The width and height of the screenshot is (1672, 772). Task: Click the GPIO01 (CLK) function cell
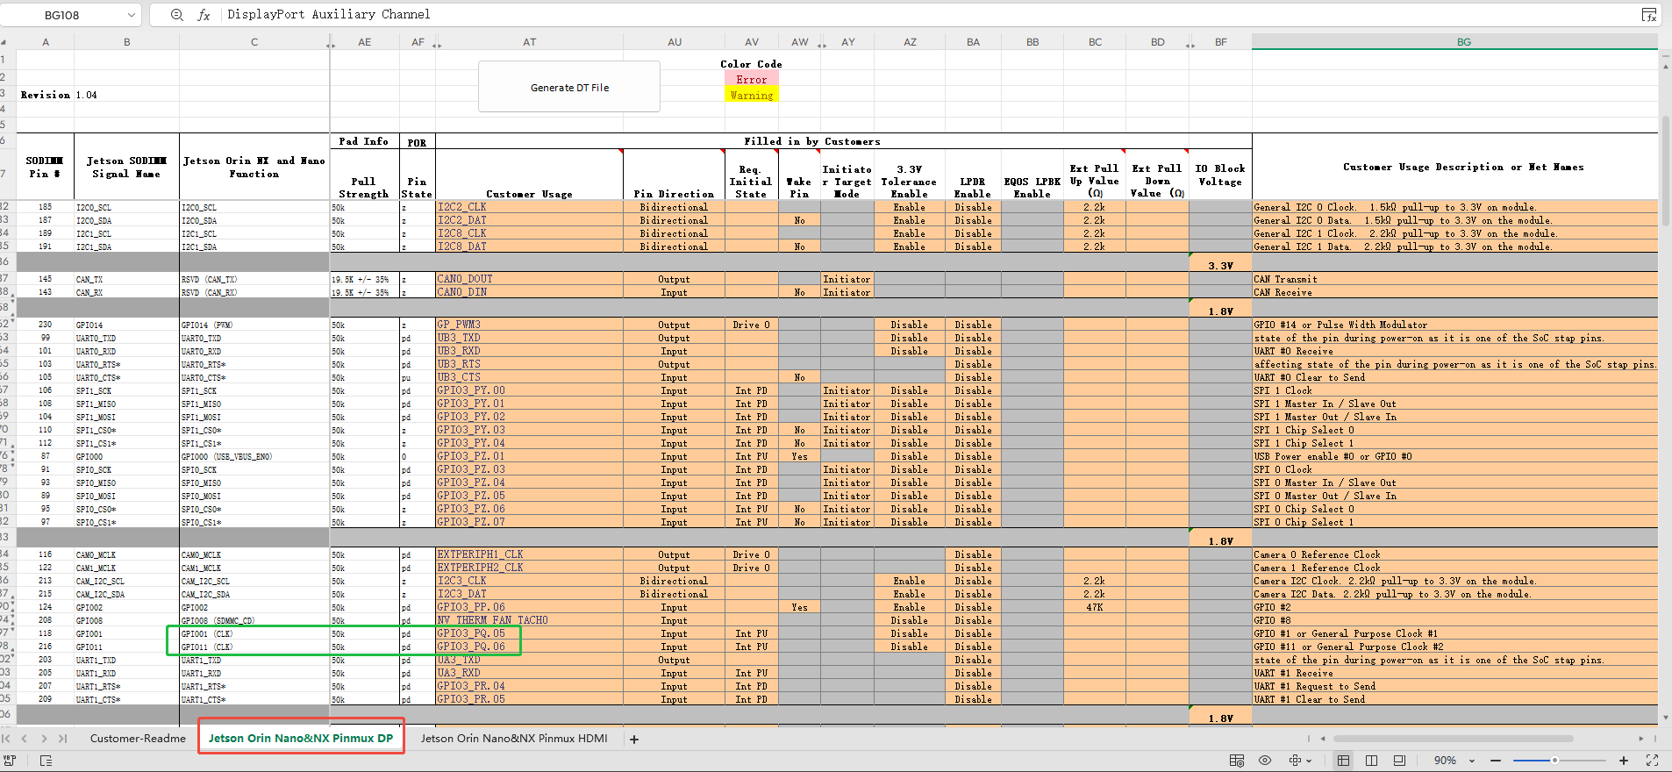point(254,633)
